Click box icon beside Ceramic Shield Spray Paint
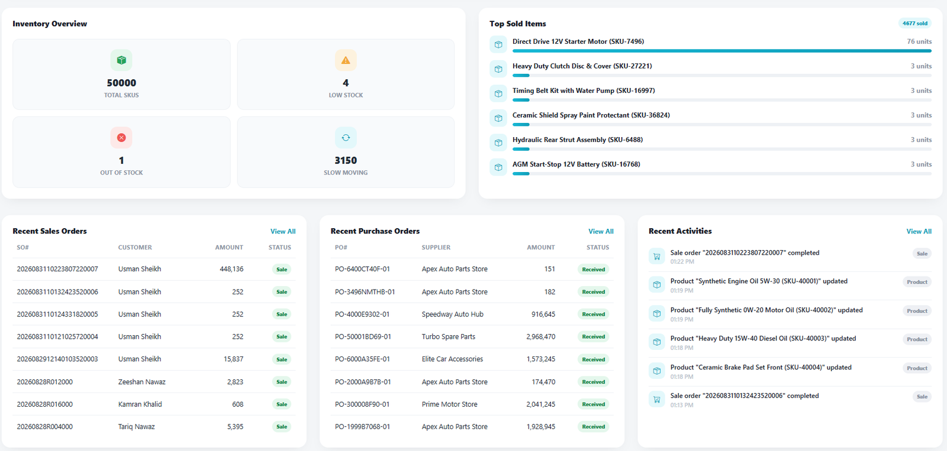This screenshot has height=451, width=947. click(x=498, y=118)
